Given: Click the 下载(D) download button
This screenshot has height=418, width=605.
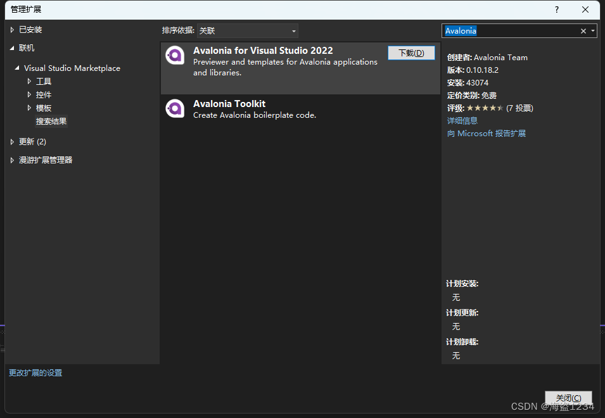Looking at the screenshot, I should (411, 53).
